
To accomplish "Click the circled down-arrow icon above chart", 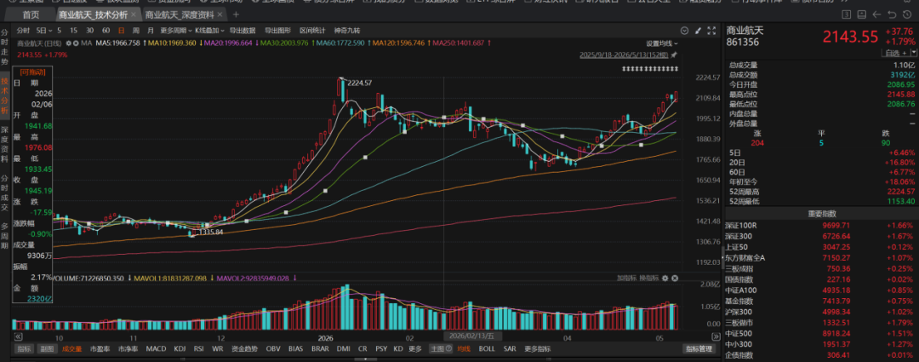I will (x=684, y=31).
